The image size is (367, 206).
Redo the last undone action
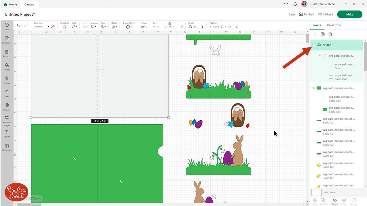coord(26,26)
